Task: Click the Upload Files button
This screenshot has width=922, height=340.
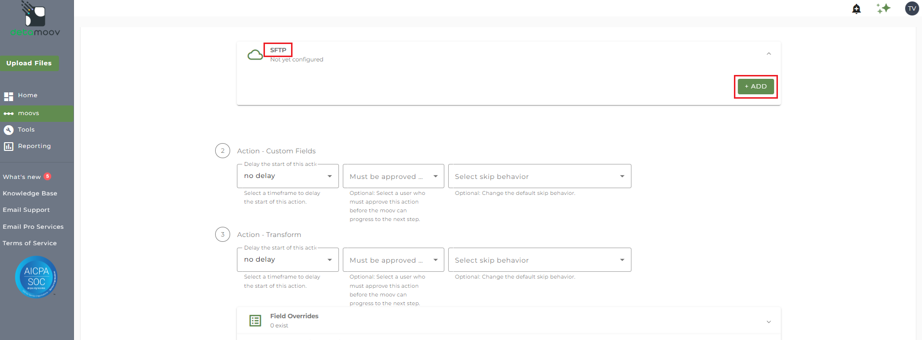Action: pyautogui.click(x=29, y=63)
